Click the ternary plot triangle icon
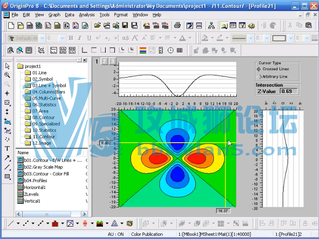This screenshot has width=319, height=239. tap(114, 223)
